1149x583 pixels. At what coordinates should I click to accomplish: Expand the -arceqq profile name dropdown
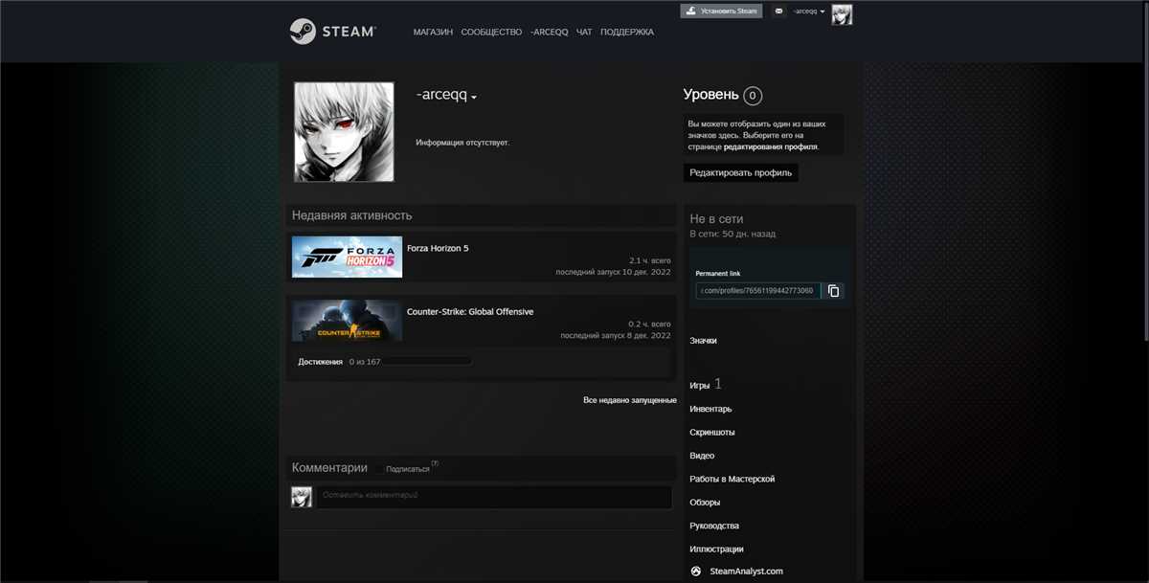click(x=474, y=97)
